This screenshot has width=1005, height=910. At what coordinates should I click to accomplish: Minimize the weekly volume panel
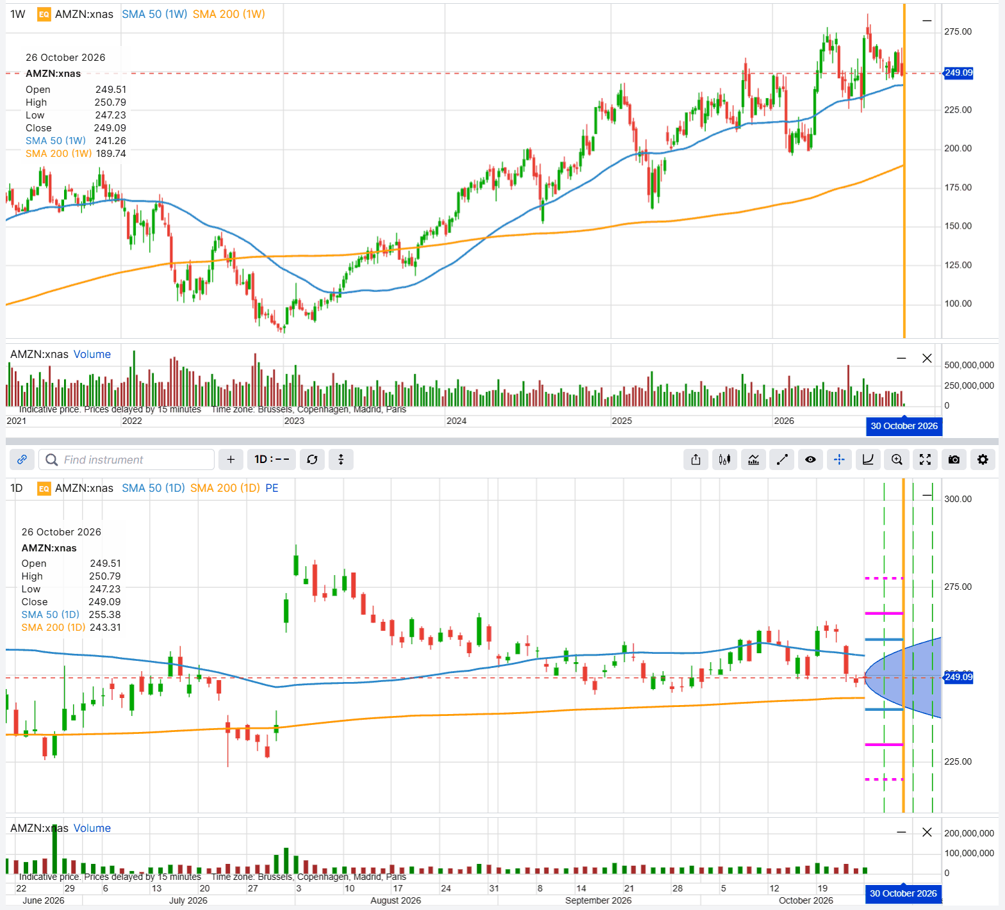click(901, 358)
